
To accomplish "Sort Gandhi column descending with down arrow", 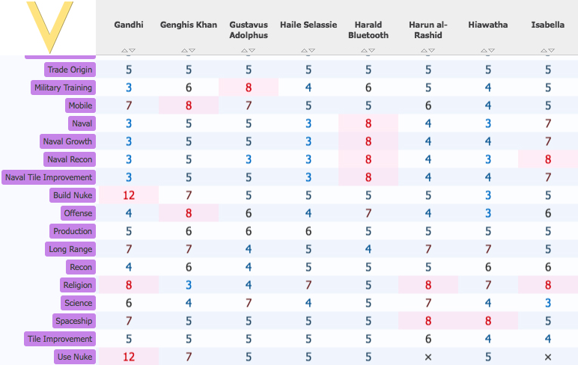I will 133,50.
